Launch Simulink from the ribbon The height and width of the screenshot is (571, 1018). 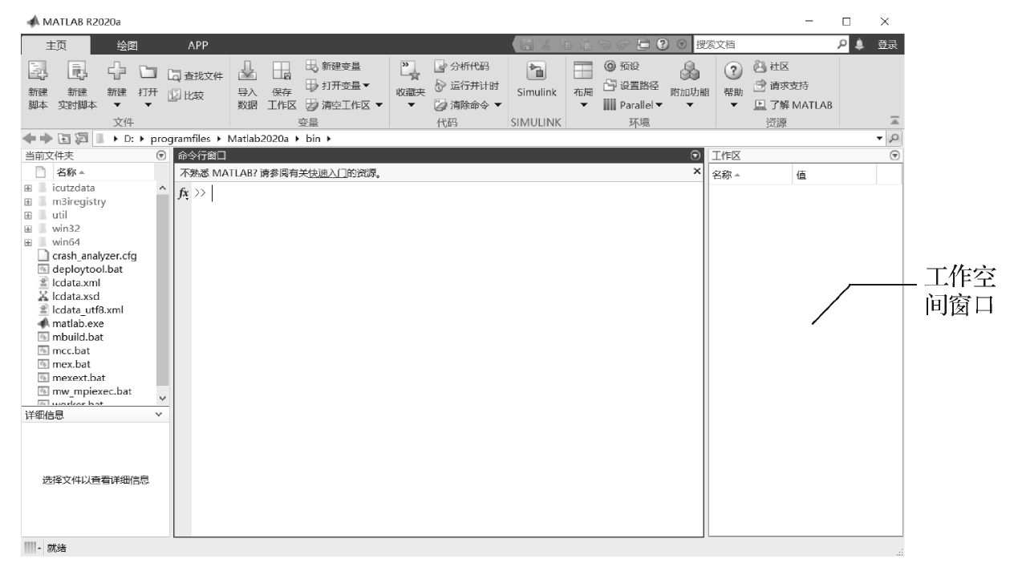click(537, 79)
